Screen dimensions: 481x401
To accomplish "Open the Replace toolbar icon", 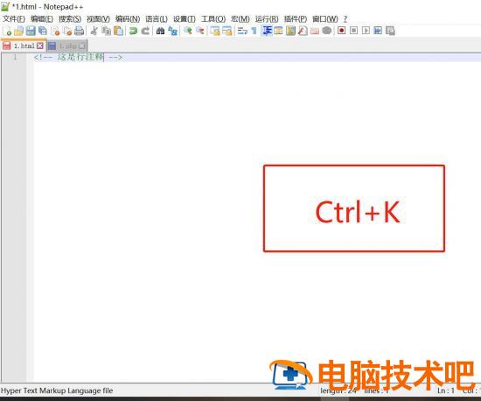I will point(173,31).
